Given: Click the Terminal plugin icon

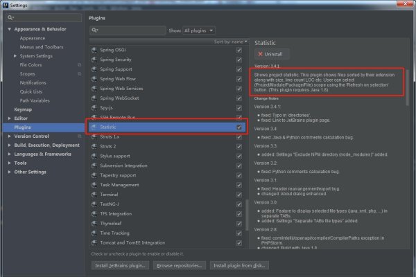Looking at the screenshot, I should [x=94, y=195].
